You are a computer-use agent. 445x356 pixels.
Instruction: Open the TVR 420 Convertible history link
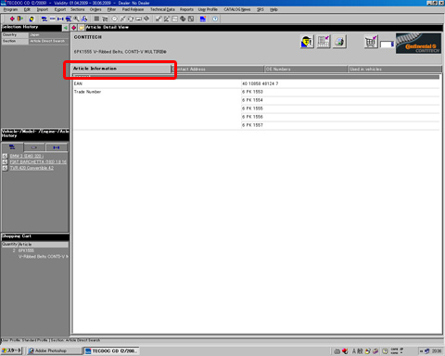point(32,168)
